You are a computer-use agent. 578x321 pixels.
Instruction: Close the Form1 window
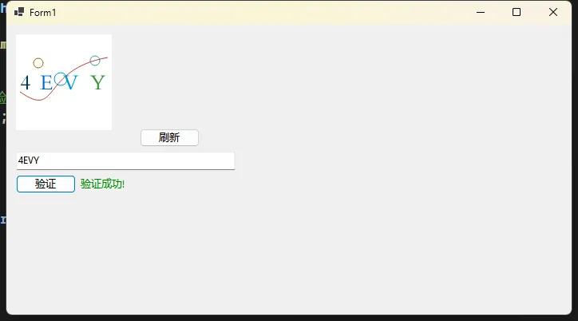[553, 12]
